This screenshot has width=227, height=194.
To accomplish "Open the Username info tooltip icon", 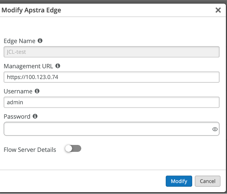I will pyautogui.click(x=37, y=91).
